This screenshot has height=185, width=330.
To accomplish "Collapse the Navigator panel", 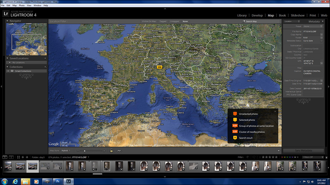I will (7, 21).
